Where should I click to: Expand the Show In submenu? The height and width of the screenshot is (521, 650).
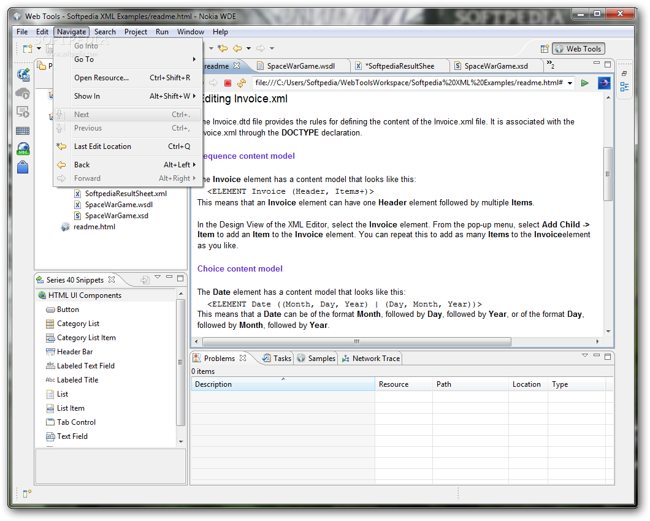[x=128, y=96]
